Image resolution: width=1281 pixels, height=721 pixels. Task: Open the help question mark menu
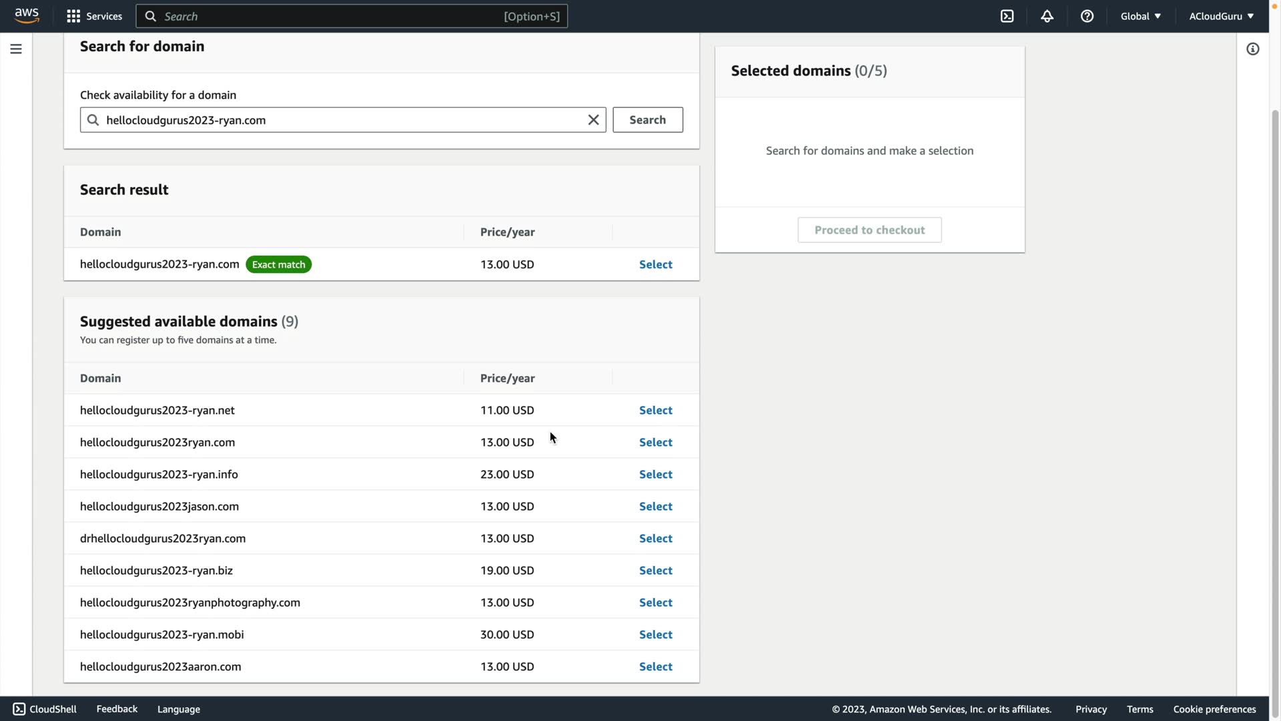point(1087,16)
